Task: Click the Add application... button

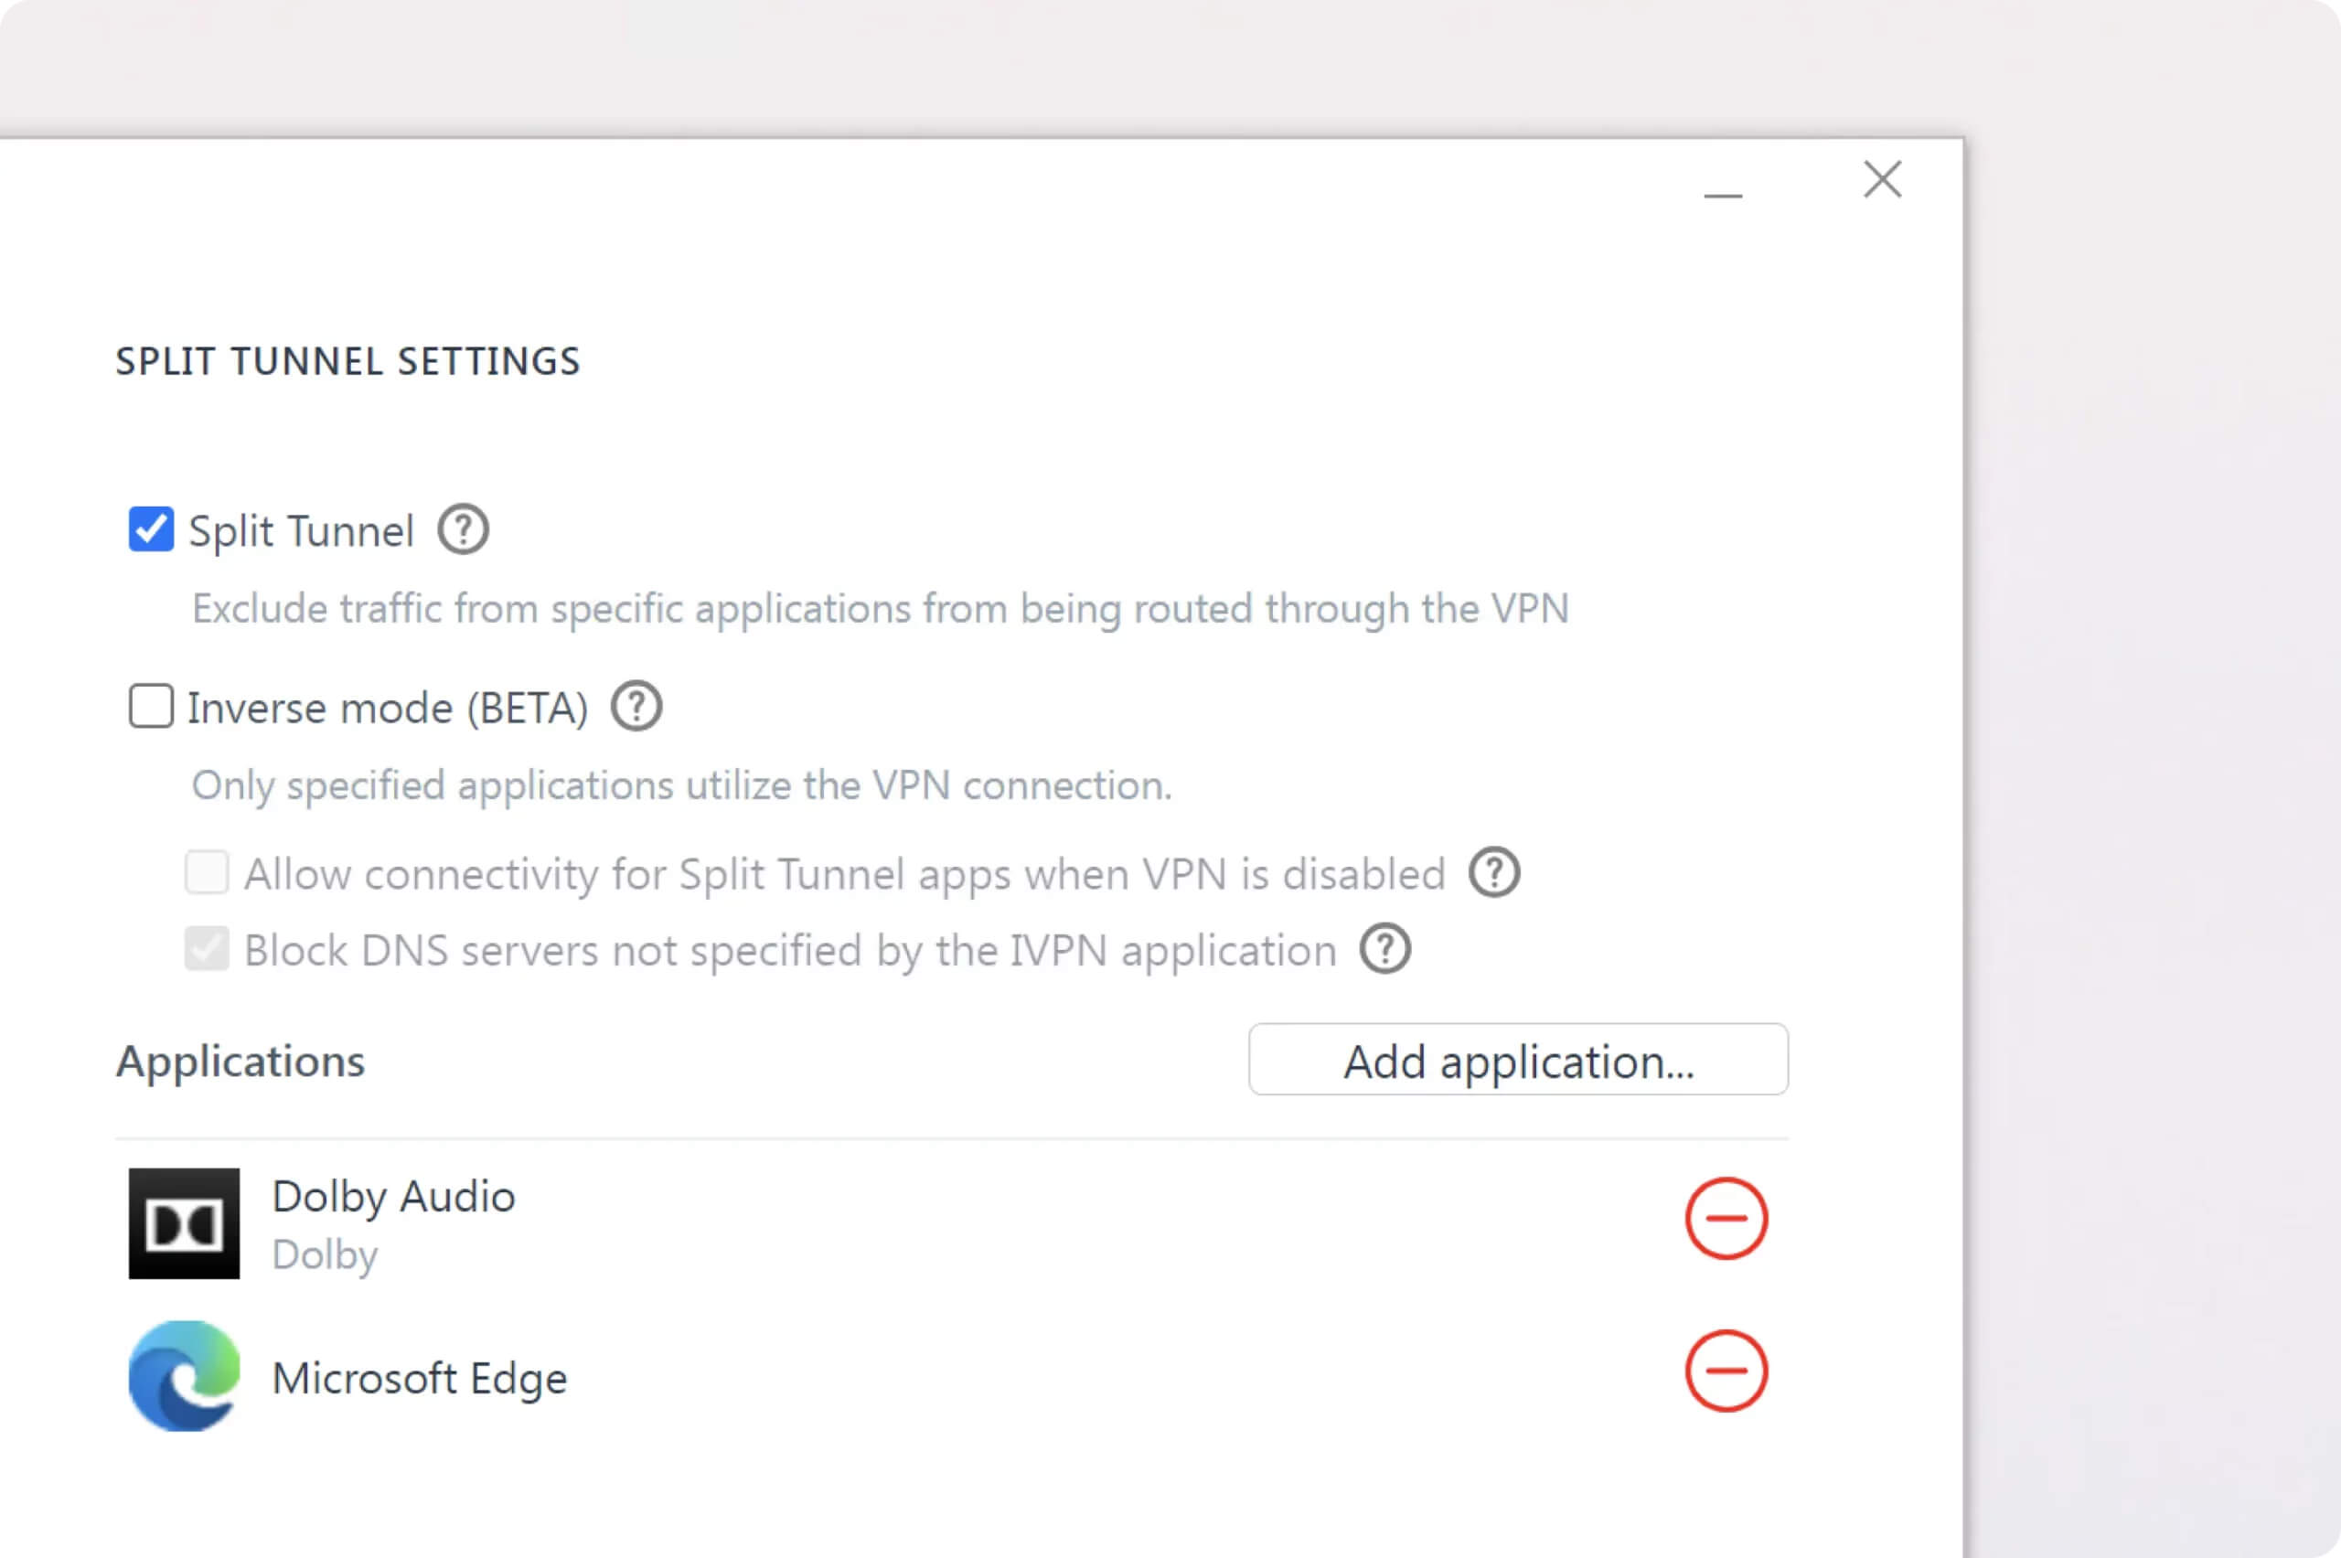Action: 1517,1061
